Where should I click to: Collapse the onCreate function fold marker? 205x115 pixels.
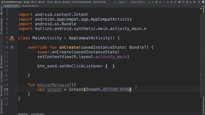point(16,48)
